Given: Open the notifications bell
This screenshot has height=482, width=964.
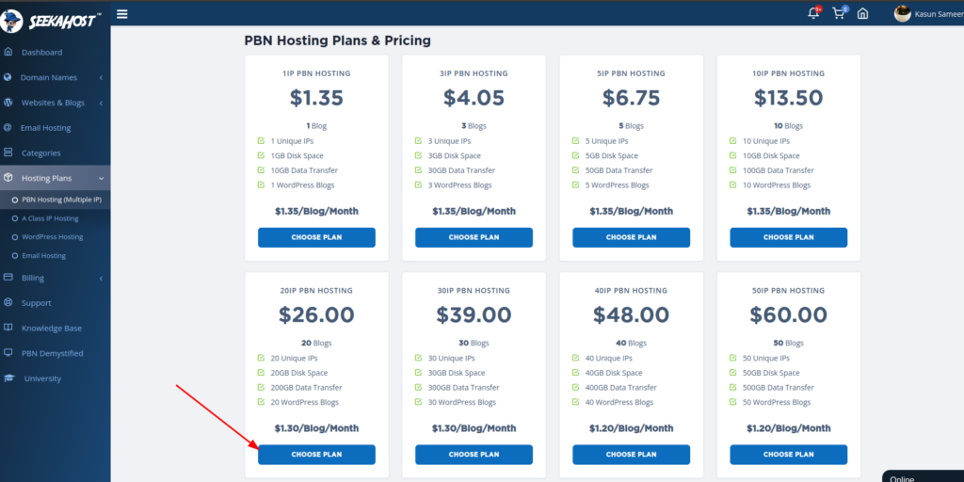Looking at the screenshot, I should tap(813, 13).
